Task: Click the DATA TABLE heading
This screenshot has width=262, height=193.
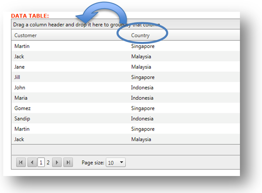Action: 30,16
